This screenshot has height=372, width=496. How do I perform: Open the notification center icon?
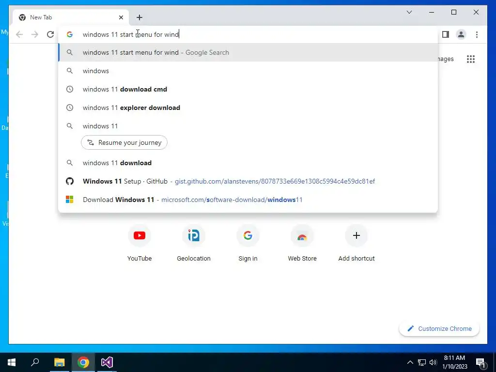click(481, 362)
